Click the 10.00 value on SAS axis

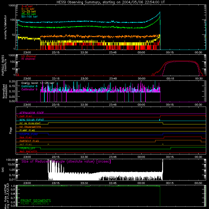point(11,164)
